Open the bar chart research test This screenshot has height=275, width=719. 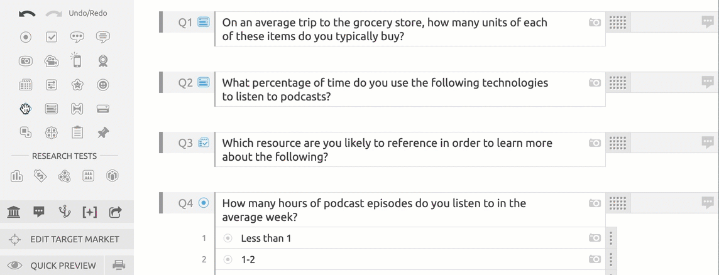click(16, 176)
